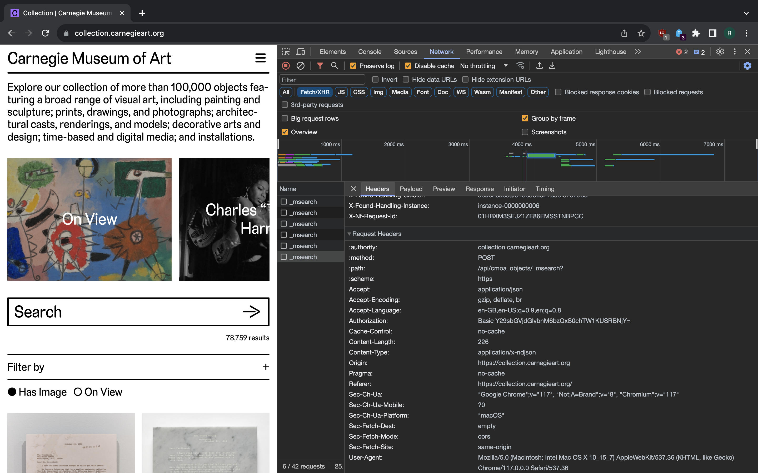Open DevTools three-dot customize menu
This screenshot has width=758, height=473.
735,52
